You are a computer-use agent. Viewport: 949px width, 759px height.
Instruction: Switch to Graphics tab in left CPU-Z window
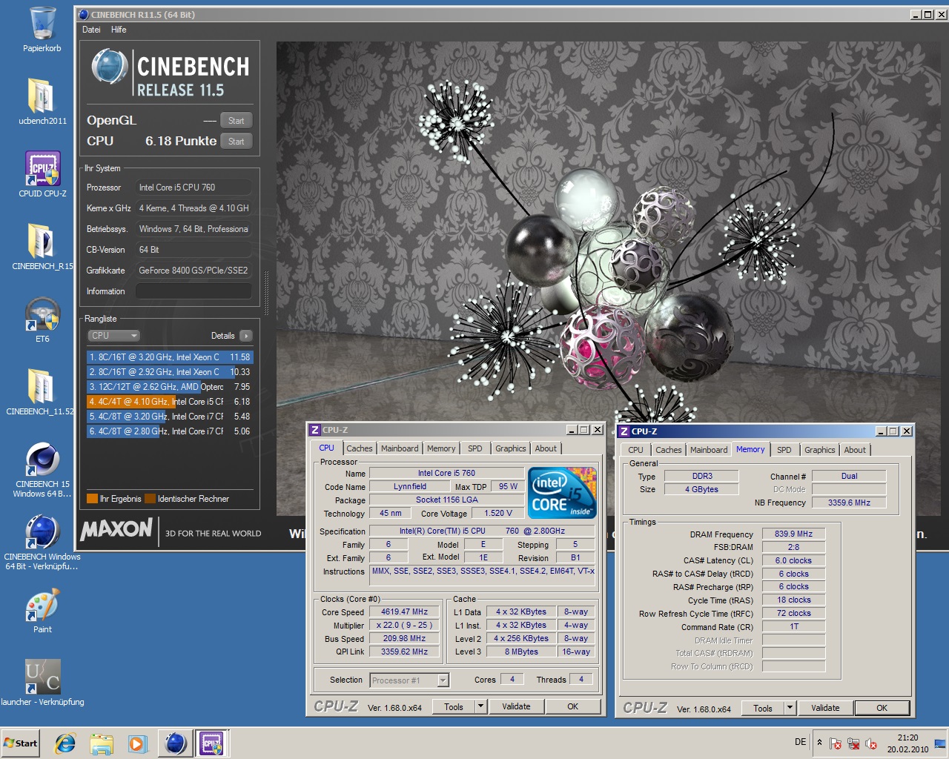click(x=511, y=448)
